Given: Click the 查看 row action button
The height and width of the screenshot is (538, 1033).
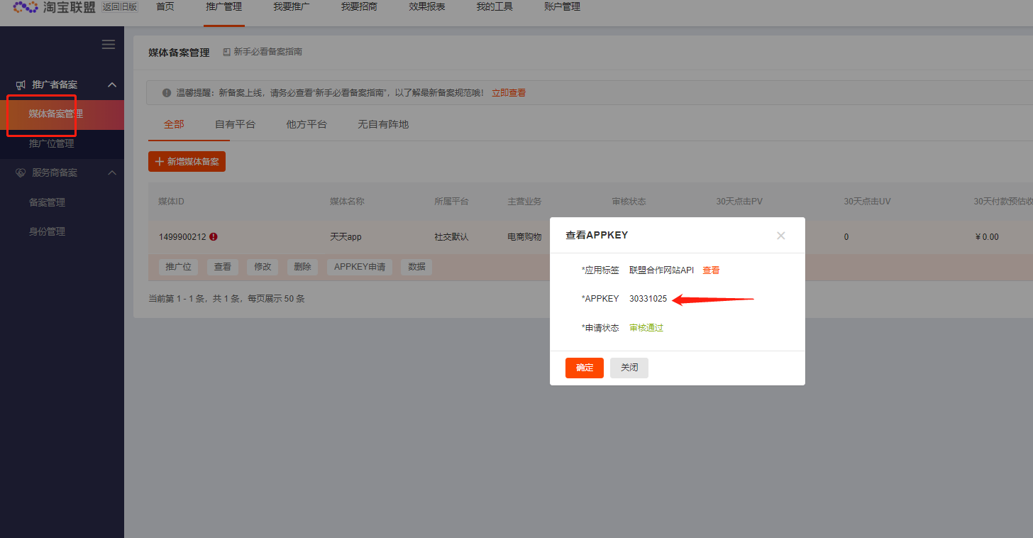Looking at the screenshot, I should tap(223, 267).
